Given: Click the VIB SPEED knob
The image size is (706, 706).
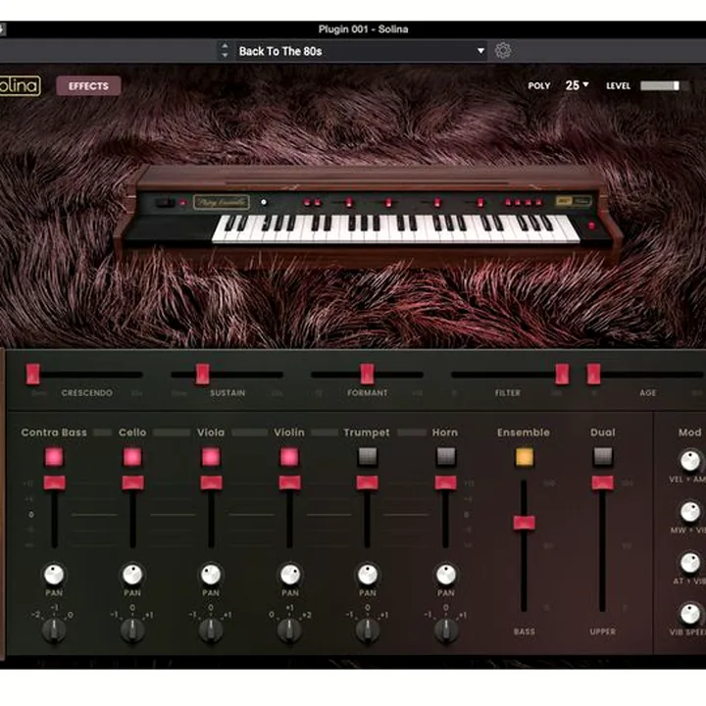Looking at the screenshot, I should point(689,613).
